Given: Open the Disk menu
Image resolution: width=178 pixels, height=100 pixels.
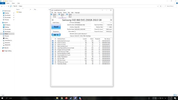Looking at the screenshot, I should pos(69,12).
